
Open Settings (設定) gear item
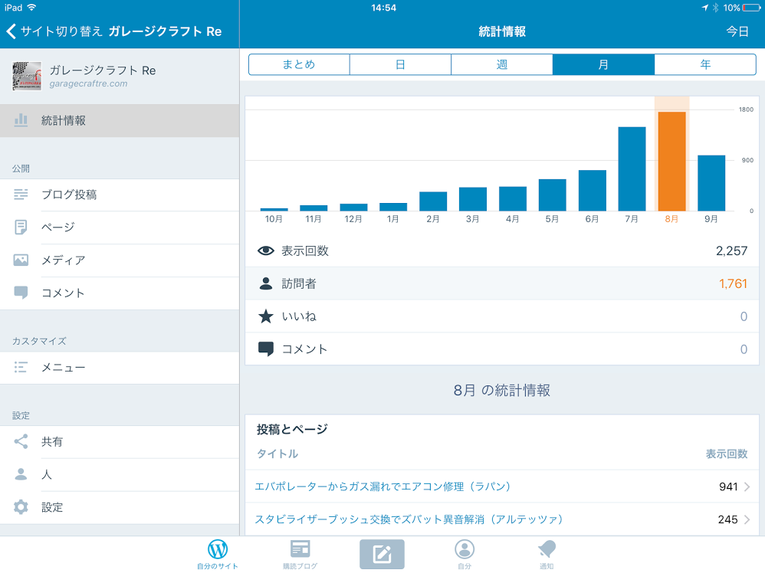coord(52,507)
